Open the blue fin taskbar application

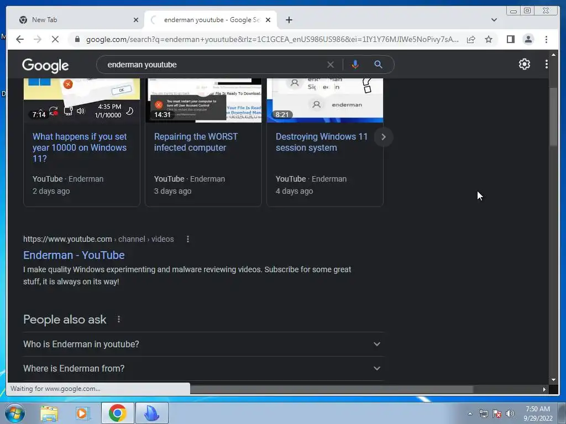pos(151,413)
